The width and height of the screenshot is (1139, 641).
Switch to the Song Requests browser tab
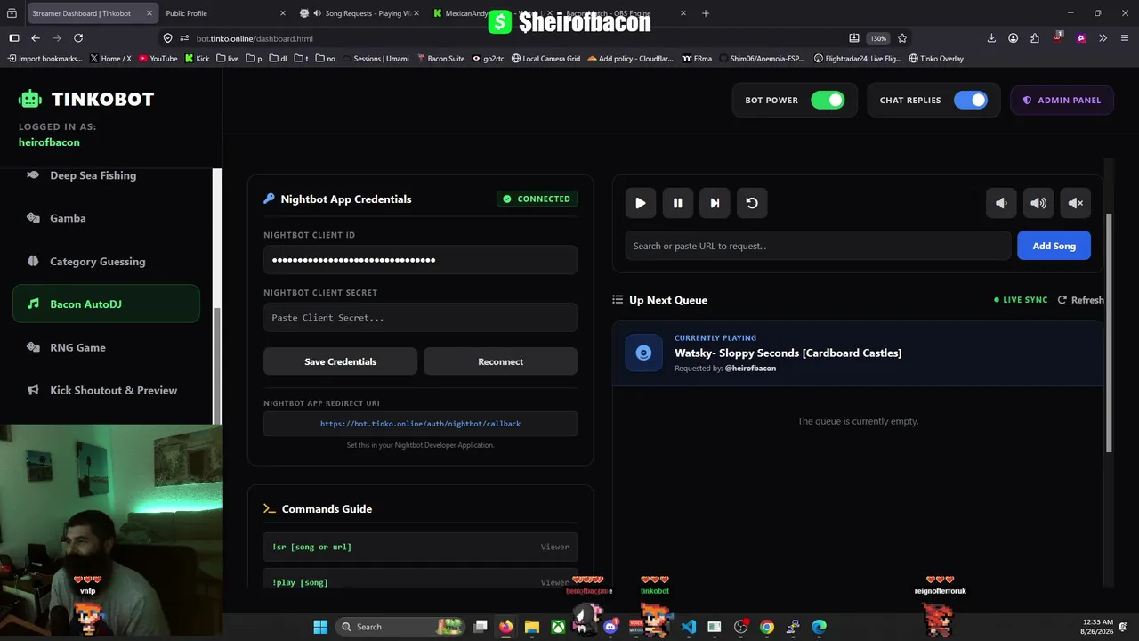[359, 13]
